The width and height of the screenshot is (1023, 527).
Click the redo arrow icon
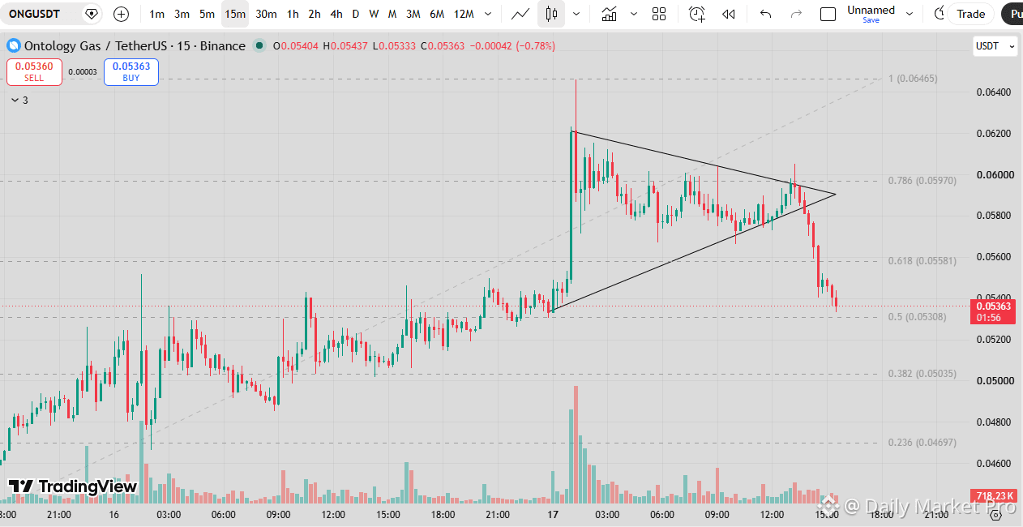(x=796, y=14)
